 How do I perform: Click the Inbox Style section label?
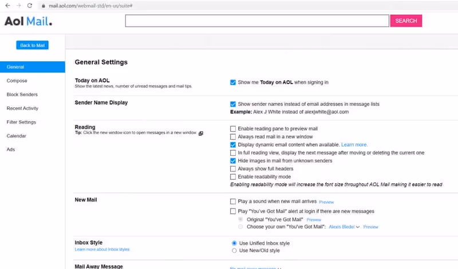coord(89,243)
